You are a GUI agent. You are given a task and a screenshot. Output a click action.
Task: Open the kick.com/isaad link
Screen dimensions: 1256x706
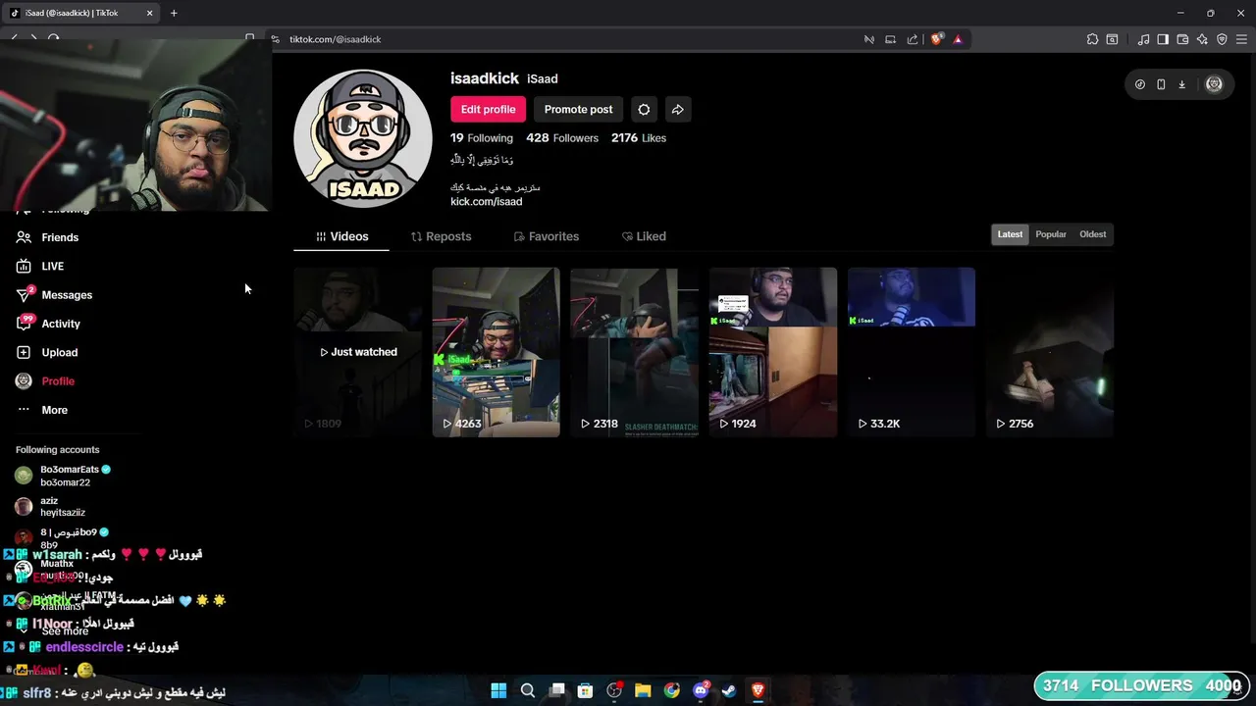click(486, 202)
